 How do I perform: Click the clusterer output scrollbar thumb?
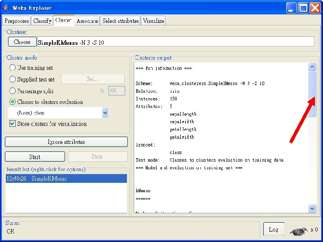tap(312, 94)
